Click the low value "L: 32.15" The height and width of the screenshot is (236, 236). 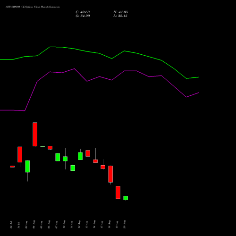tap(120, 16)
